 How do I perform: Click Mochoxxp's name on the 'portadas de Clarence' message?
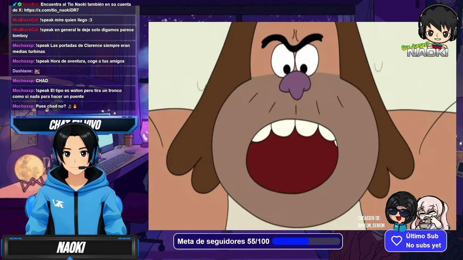coord(24,45)
